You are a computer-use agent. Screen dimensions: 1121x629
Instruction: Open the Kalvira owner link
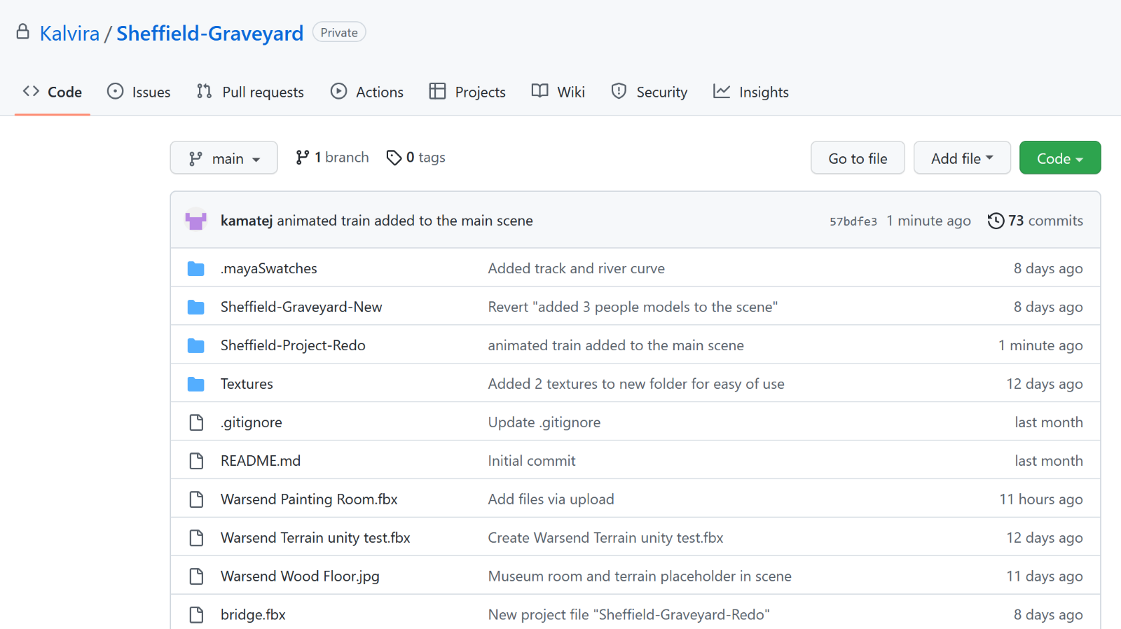point(69,33)
